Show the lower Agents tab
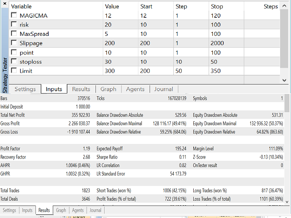The height and width of the screenshot is (218, 291). pyautogui.click(x=78, y=210)
